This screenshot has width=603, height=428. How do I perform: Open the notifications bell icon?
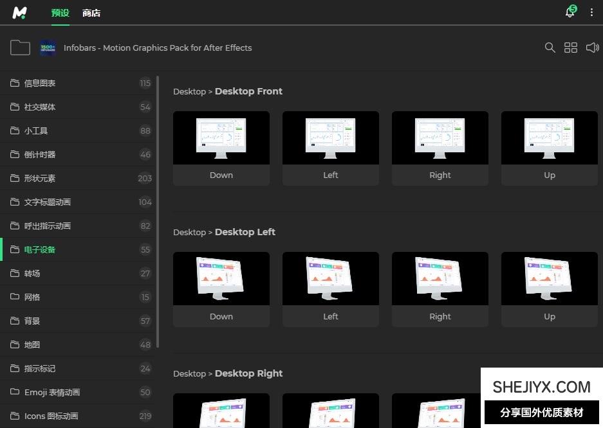[570, 12]
